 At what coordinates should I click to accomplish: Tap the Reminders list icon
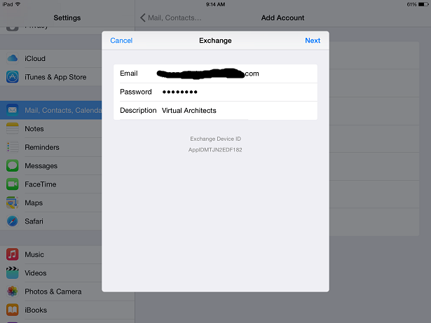coord(13,147)
